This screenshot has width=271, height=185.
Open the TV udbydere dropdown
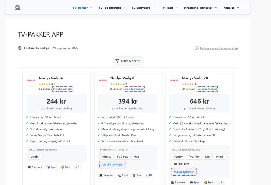click(x=143, y=8)
